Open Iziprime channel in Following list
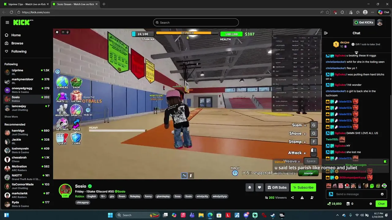The width and height of the screenshot is (392, 220). pyautogui.click(x=27, y=72)
